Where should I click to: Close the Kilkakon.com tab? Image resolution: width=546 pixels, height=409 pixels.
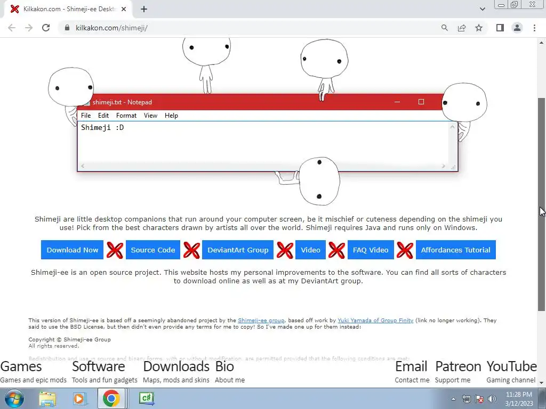124,9
